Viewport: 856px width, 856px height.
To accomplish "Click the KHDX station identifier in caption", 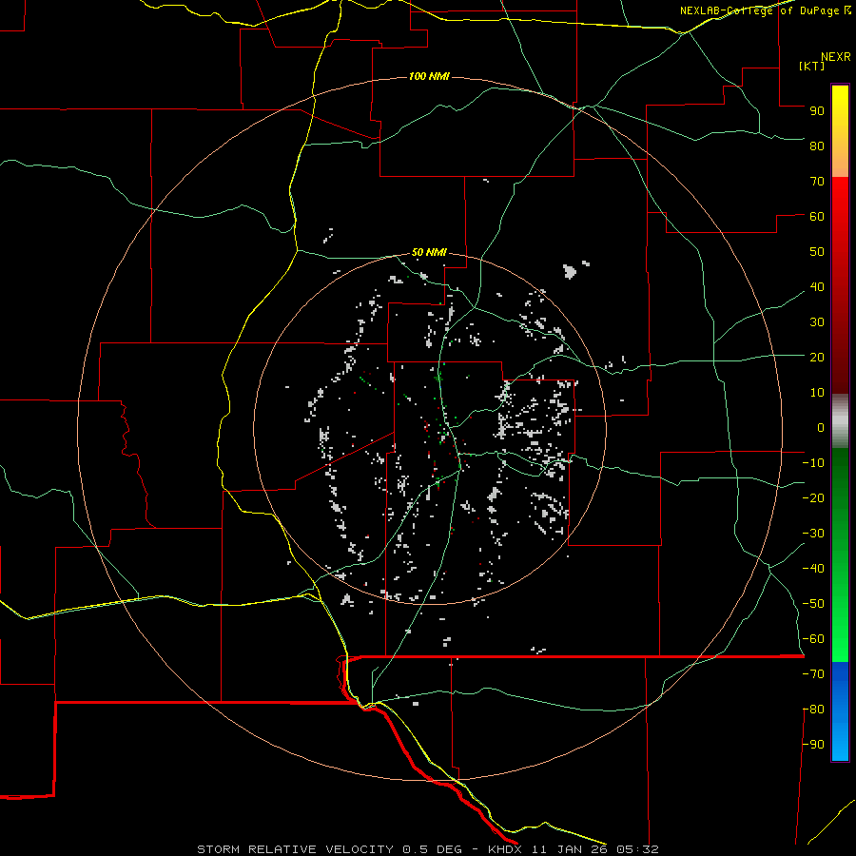I will tap(505, 849).
